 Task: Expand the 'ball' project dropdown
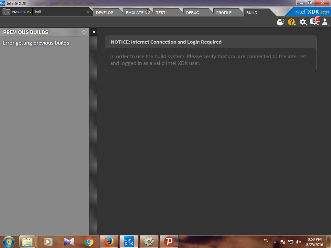click(x=88, y=12)
